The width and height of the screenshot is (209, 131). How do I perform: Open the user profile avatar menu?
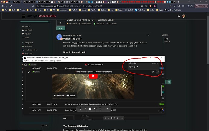tap(184, 16)
